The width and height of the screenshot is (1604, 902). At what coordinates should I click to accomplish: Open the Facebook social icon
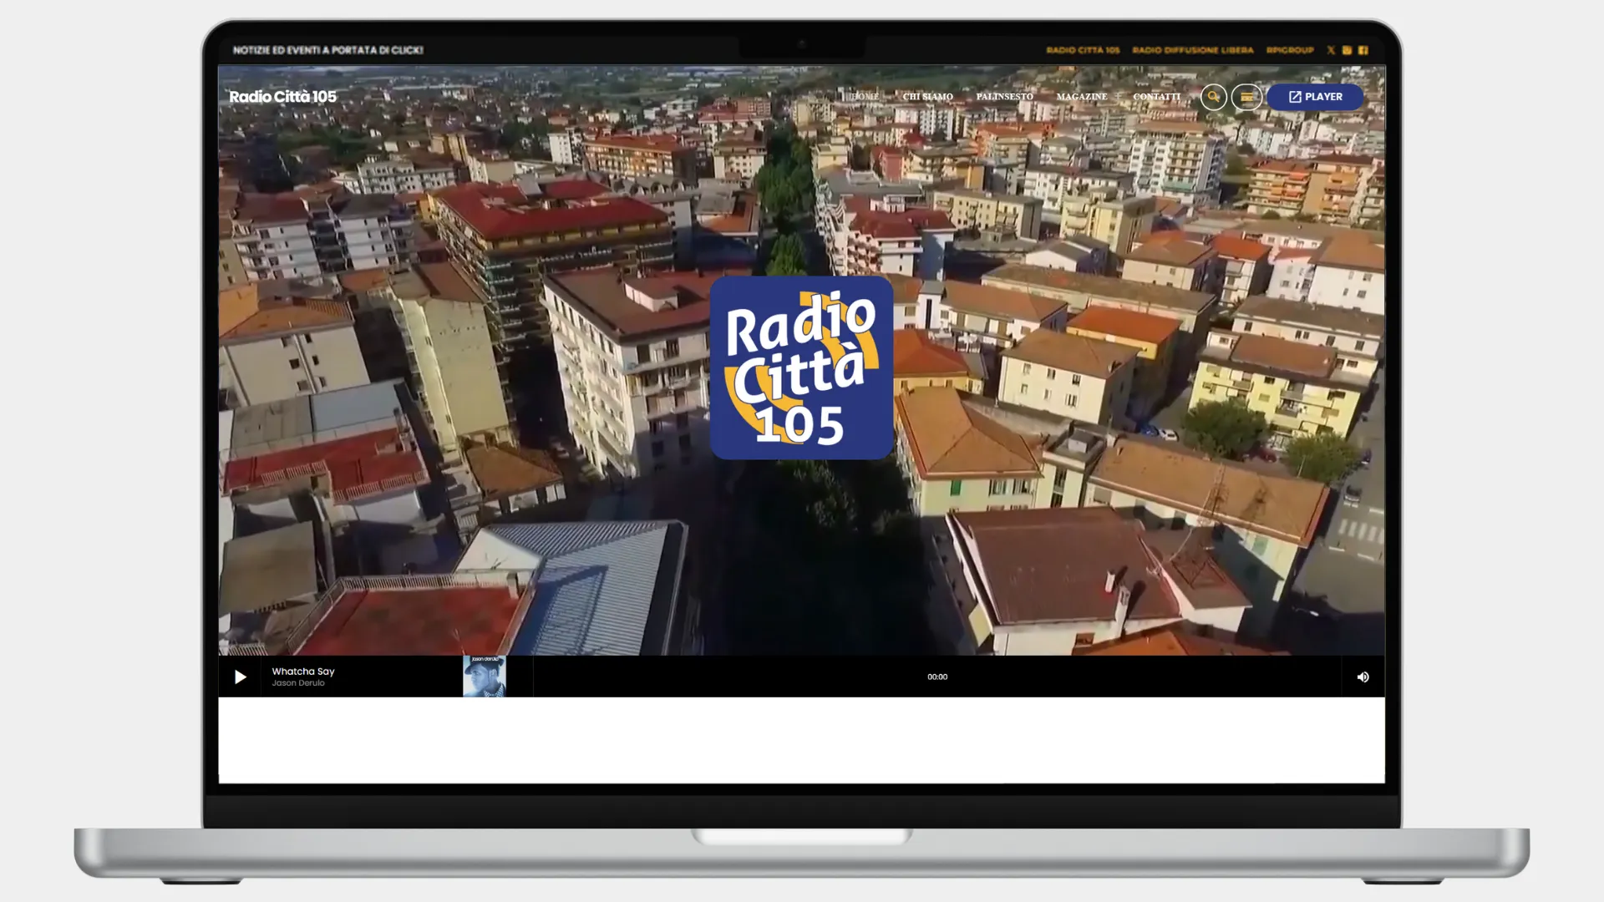[x=1363, y=50]
